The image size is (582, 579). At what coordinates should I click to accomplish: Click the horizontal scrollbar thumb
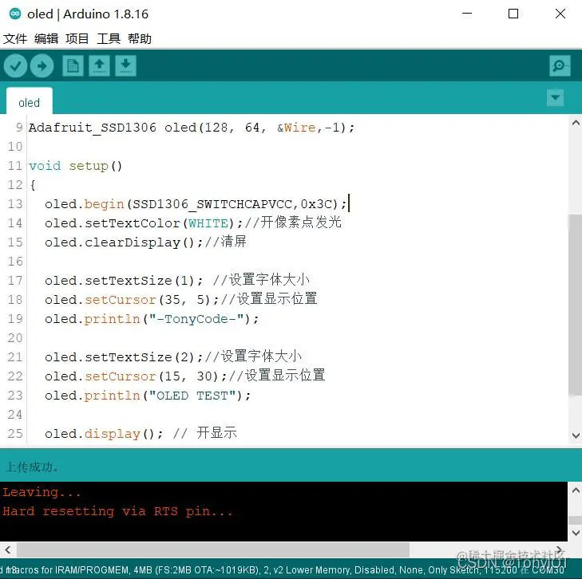point(213,549)
